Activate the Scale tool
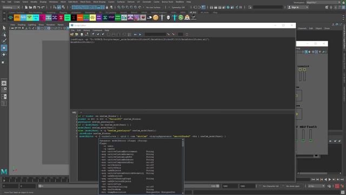Screen dimensions: 346x195 coord(3,62)
